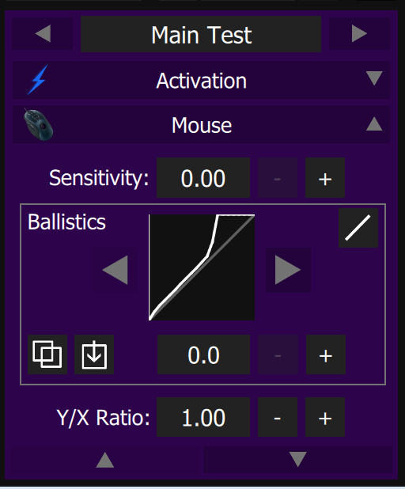
Task: Click the bottom-left up arrow
Action: (105, 460)
